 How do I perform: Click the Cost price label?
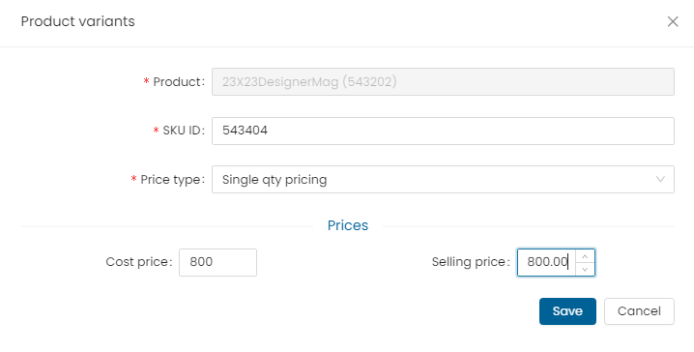[x=139, y=262]
